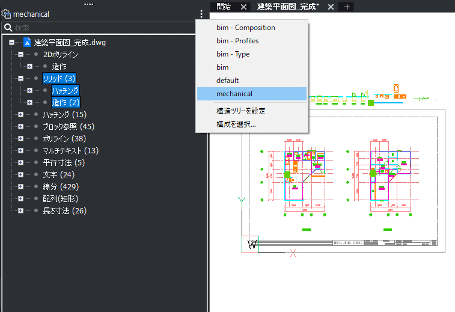Expand the ハッチング (15) node

click(x=20, y=115)
